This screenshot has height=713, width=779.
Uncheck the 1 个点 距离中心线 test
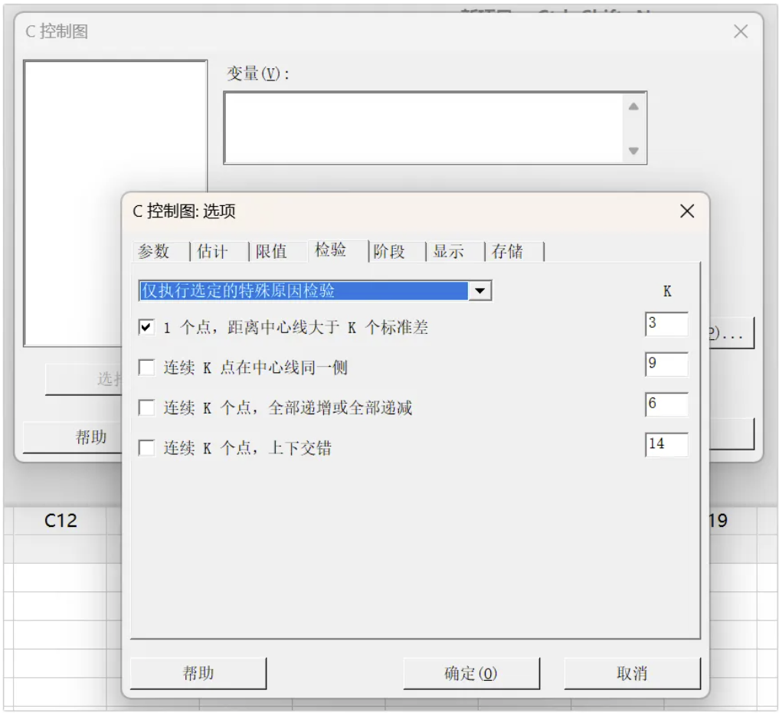[146, 328]
